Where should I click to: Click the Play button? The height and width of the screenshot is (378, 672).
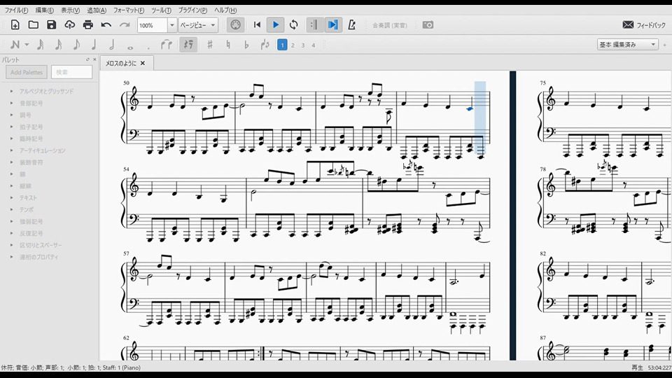pyautogui.click(x=276, y=25)
